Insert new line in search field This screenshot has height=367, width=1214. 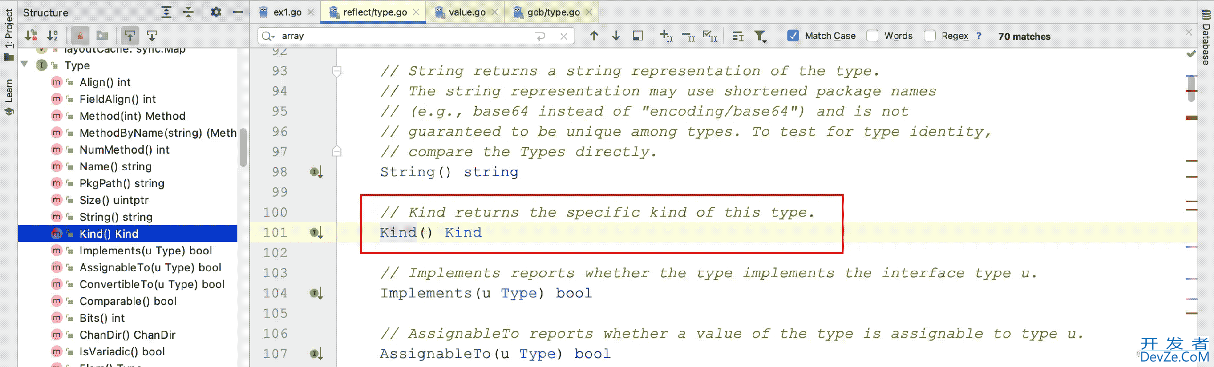pyautogui.click(x=541, y=36)
